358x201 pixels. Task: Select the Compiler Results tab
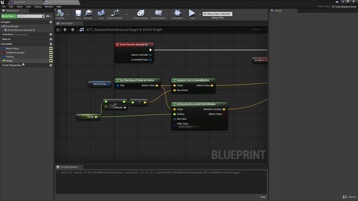coord(69,167)
